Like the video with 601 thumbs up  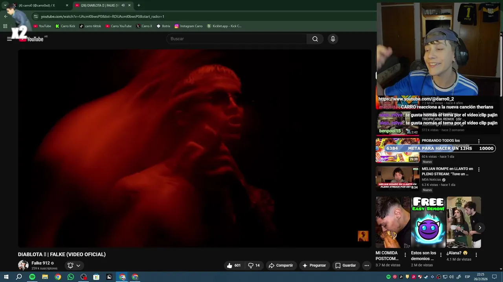click(x=233, y=265)
